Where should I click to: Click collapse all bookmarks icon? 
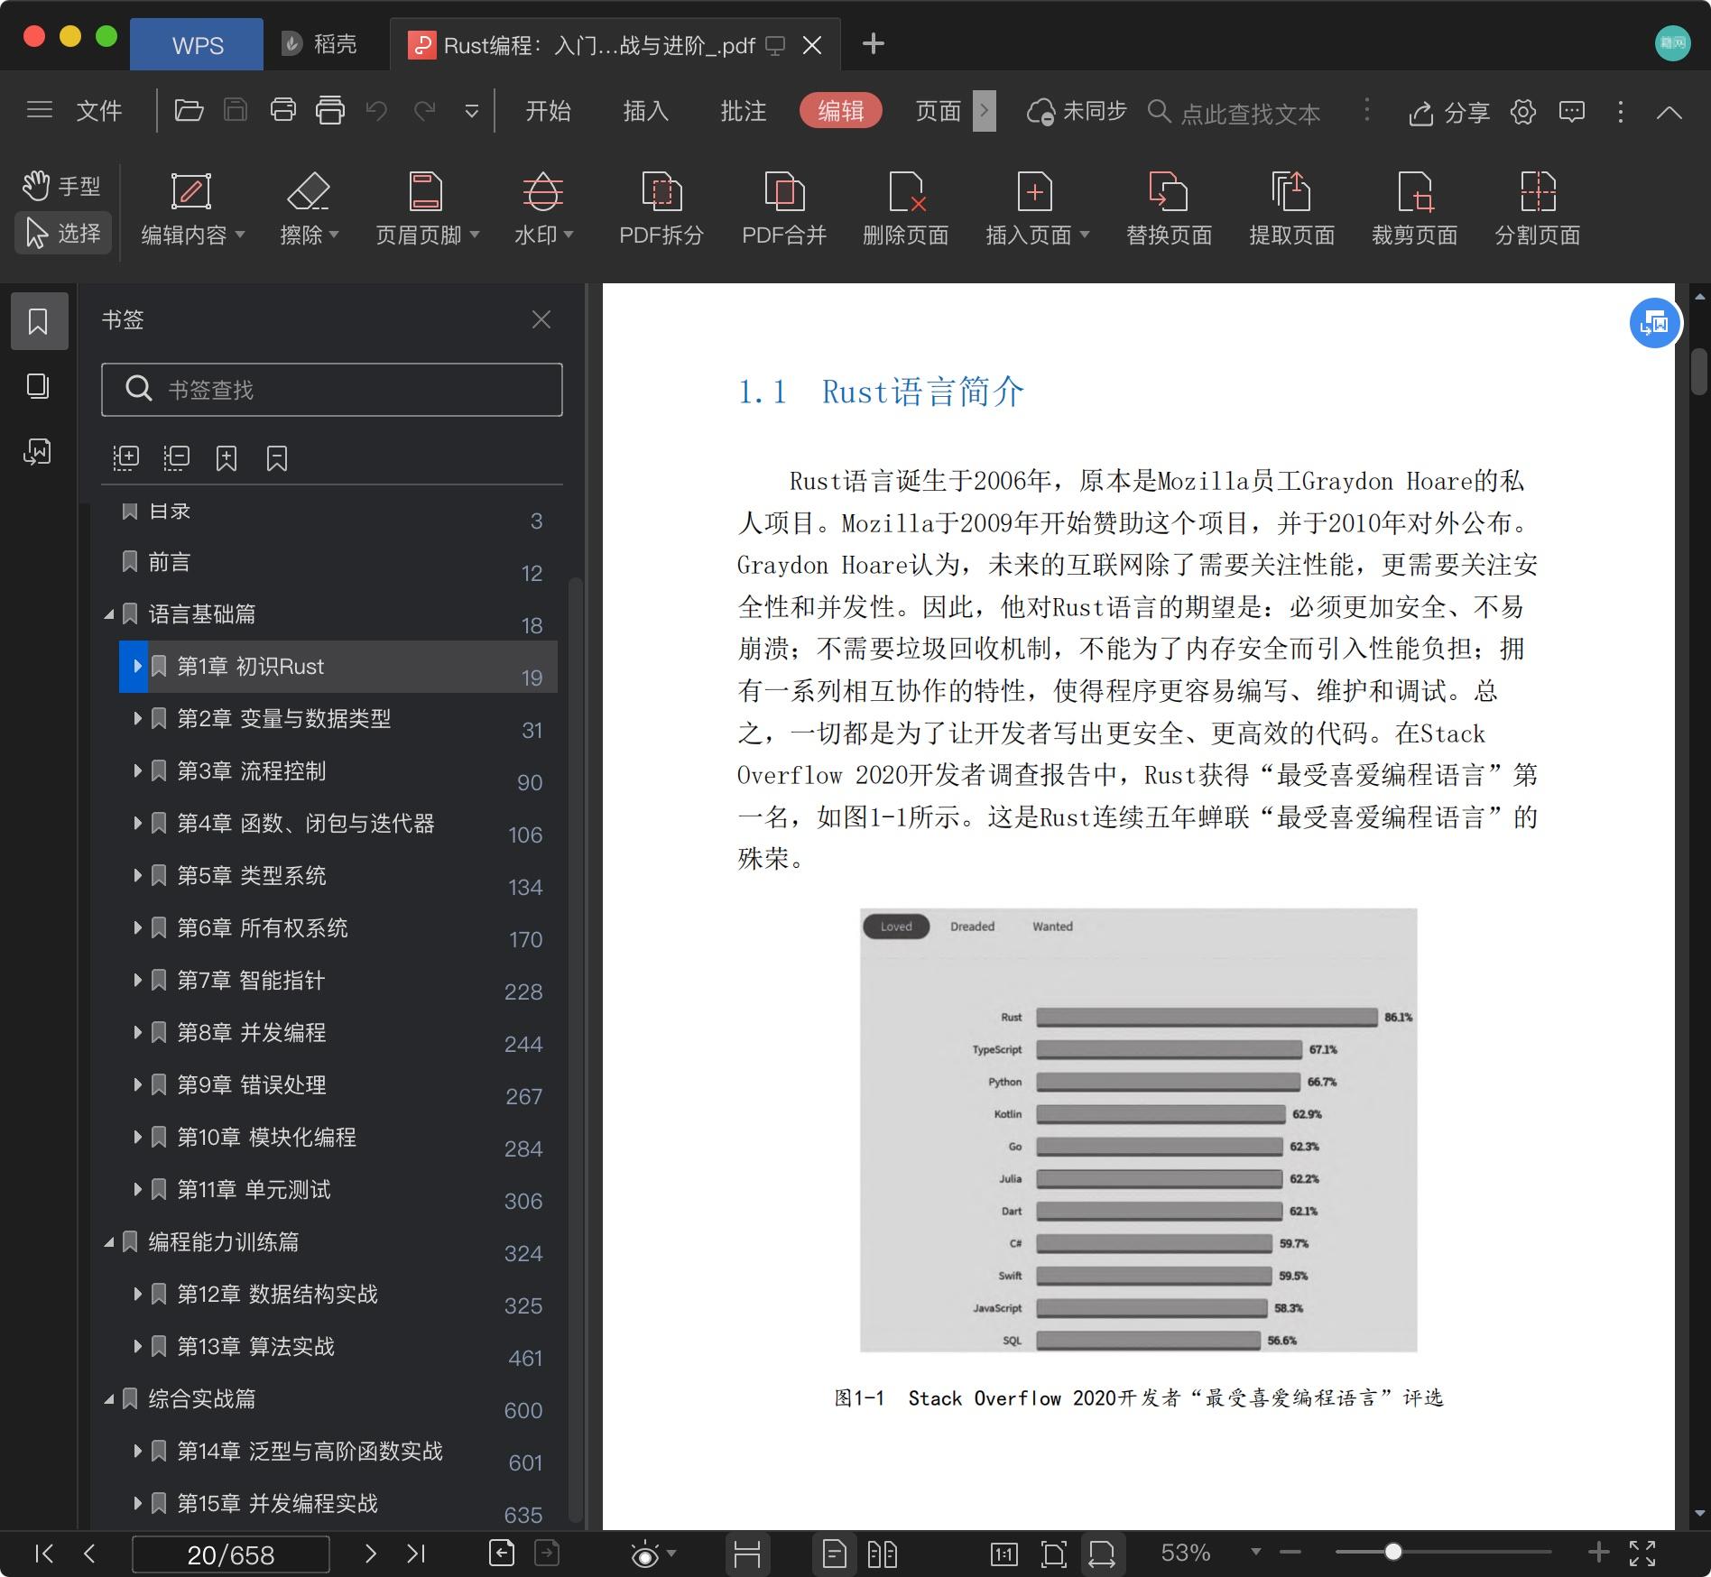176,458
